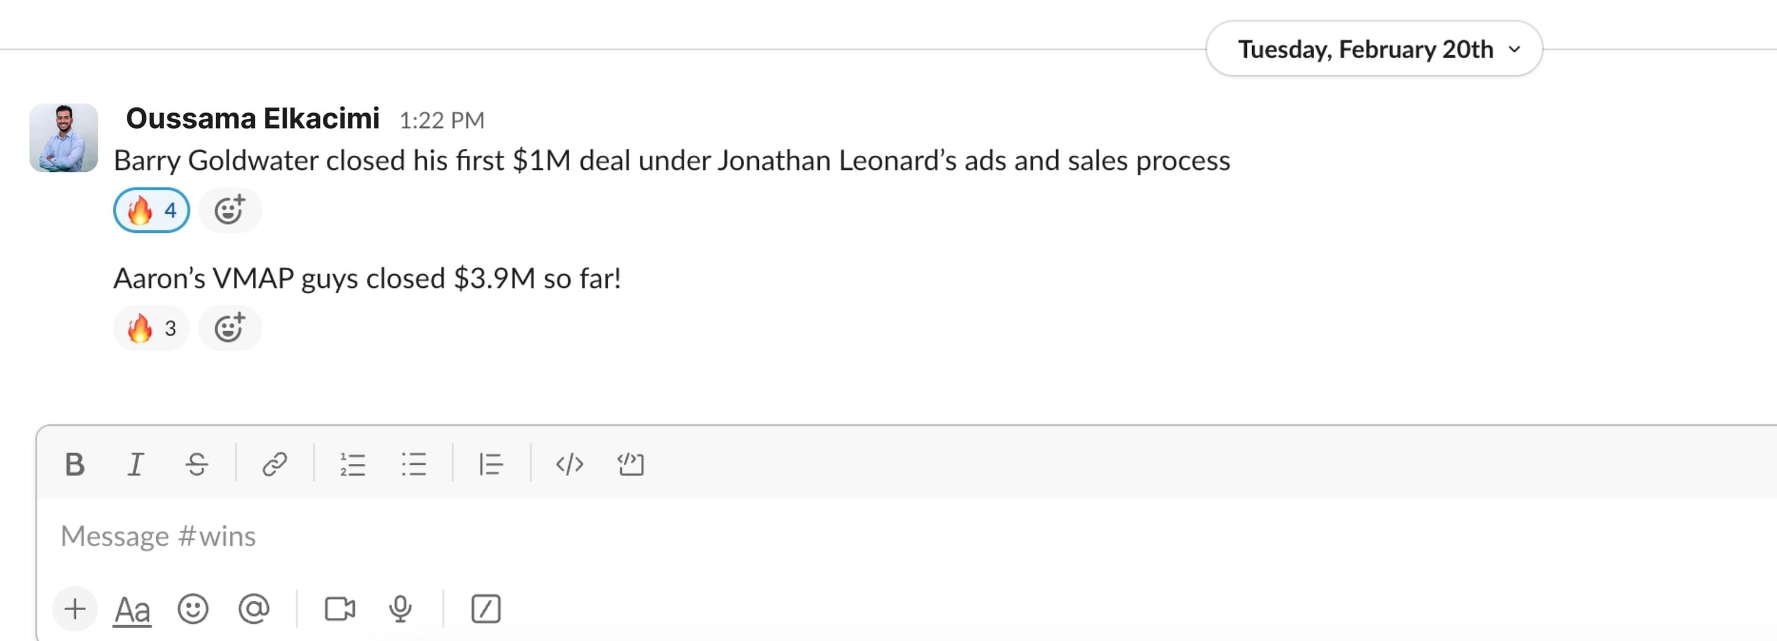Start a bulleted list
Image resolution: width=1777 pixels, height=641 pixels.
click(414, 464)
